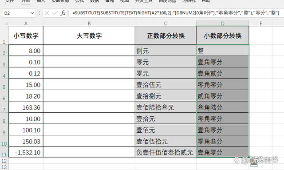This screenshot has width=284, height=170.
Task: Click cell with value 163.36
Action: (x=26, y=107)
